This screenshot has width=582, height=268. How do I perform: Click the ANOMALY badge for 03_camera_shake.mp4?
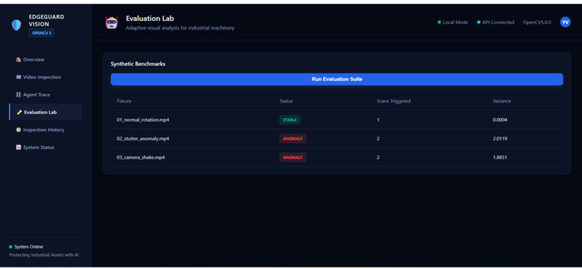(x=292, y=158)
